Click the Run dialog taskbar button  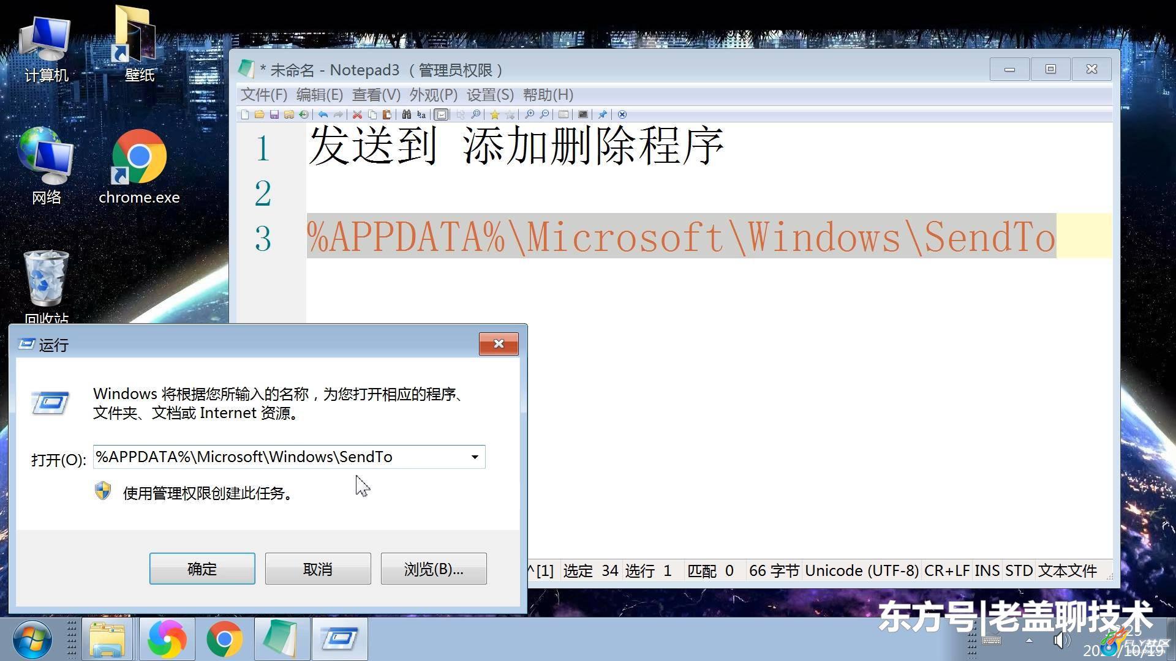pyautogui.click(x=340, y=640)
